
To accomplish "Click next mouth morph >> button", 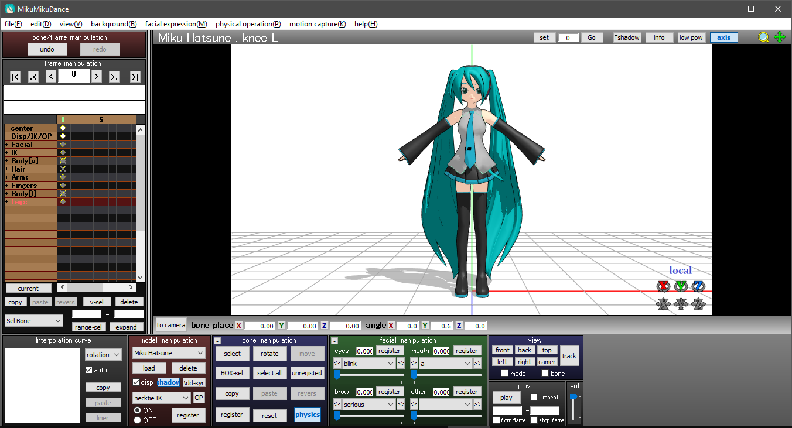I will tap(478, 364).
